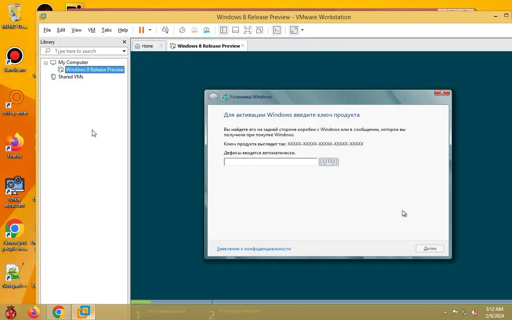Viewport: 512px width, 320px height.
Task: Toggle the thumbnail bar view icon
Action: coord(236,30)
